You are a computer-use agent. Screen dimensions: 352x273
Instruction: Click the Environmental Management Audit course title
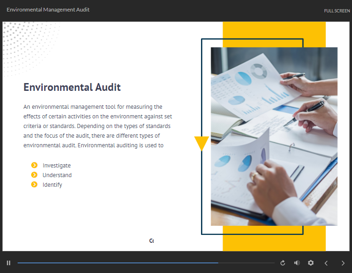(x=48, y=10)
